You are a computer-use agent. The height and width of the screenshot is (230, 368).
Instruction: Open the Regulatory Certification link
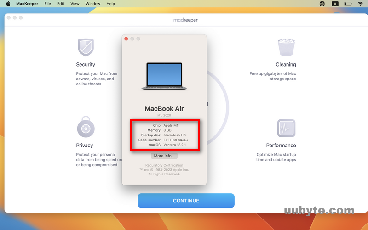pos(164,165)
